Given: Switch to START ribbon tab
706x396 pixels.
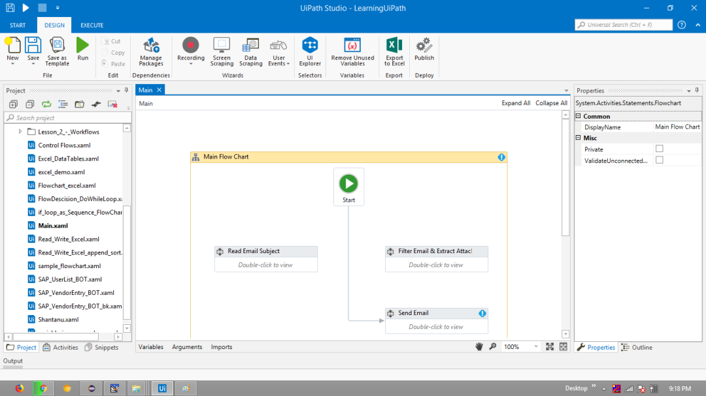Looking at the screenshot, I should 18,25.
